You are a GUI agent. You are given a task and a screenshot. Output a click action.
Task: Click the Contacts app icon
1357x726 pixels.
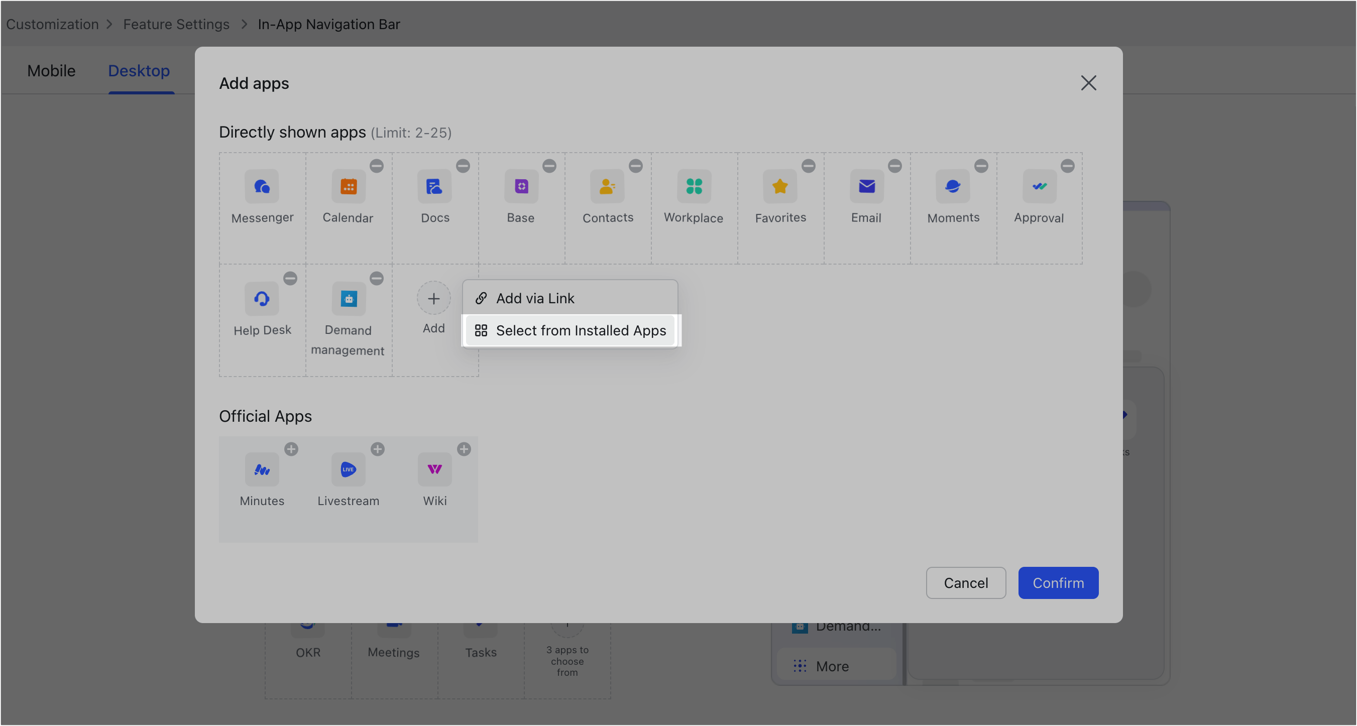click(607, 186)
